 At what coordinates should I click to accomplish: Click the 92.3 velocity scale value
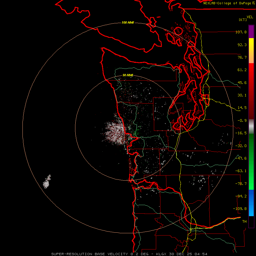tap(242, 45)
